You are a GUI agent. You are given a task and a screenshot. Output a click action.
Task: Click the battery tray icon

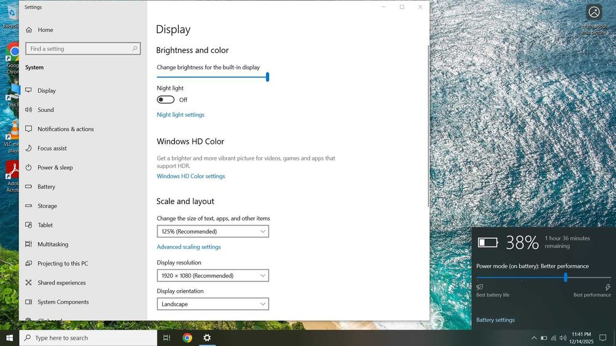(544, 338)
